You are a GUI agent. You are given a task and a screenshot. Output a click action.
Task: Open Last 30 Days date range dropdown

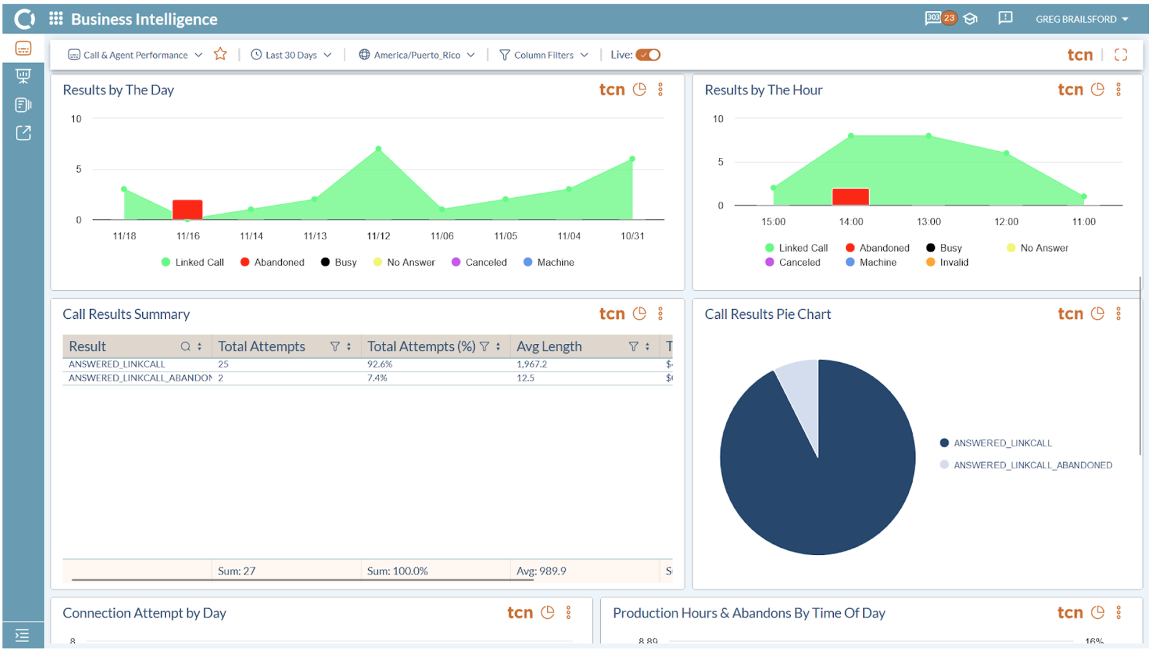(291, 55)
